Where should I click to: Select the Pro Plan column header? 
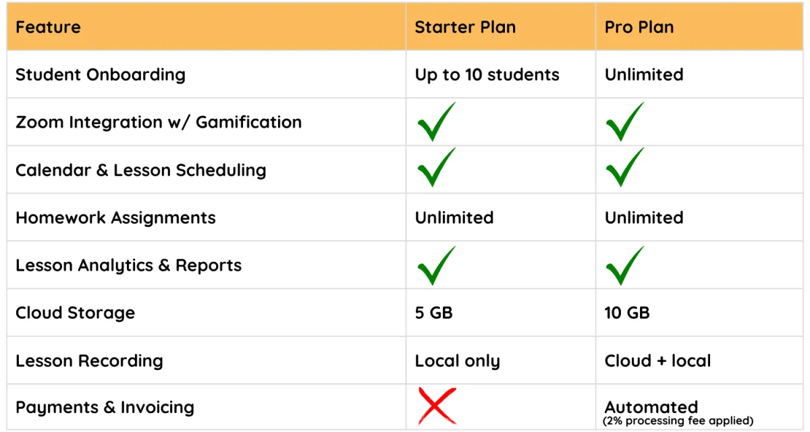pos(639,28)
